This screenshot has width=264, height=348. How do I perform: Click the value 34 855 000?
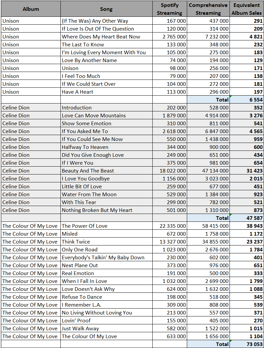click(208, 242)
